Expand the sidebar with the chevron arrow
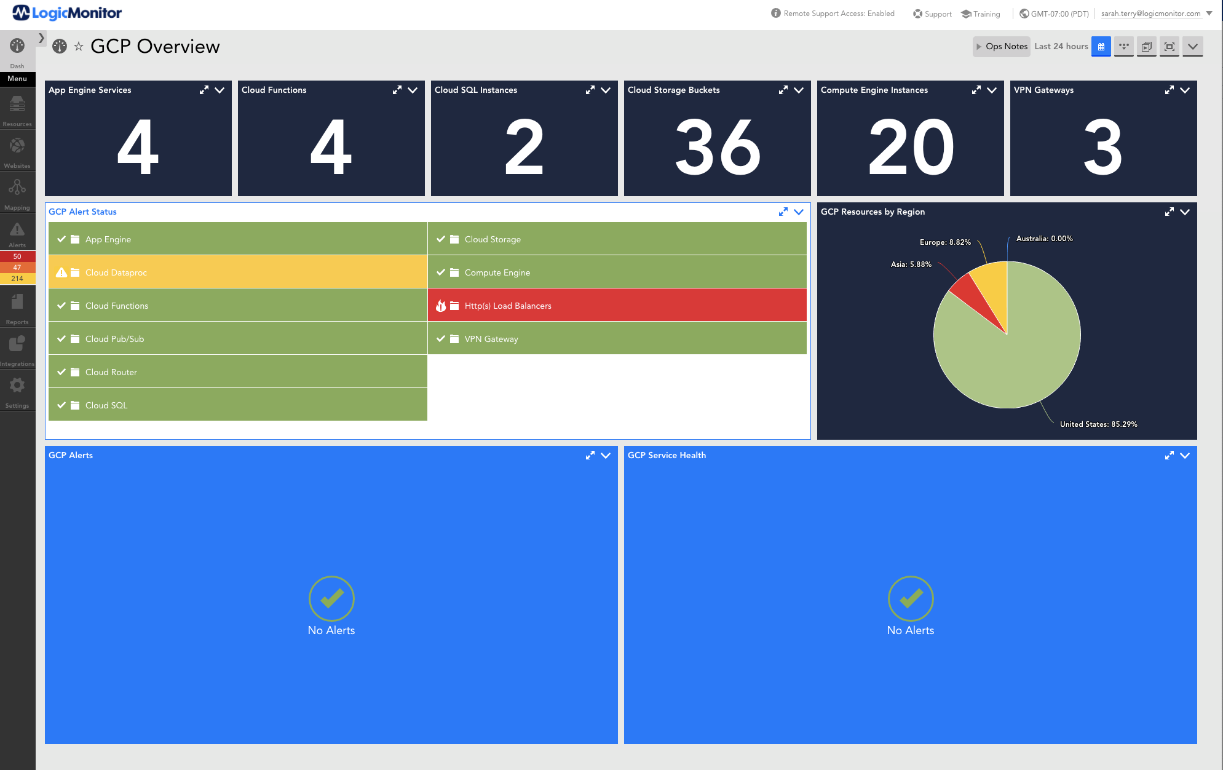 [x=41, y=38]
